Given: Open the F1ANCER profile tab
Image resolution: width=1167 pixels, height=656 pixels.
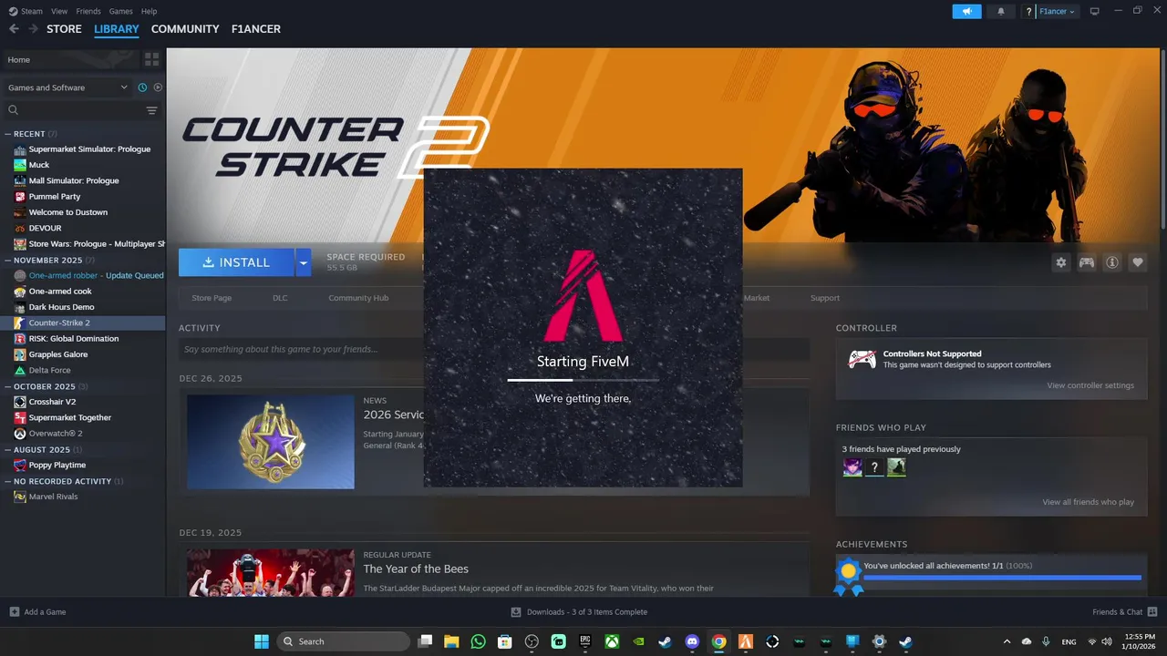Looking at the screenshot, I should click(255, 29).
